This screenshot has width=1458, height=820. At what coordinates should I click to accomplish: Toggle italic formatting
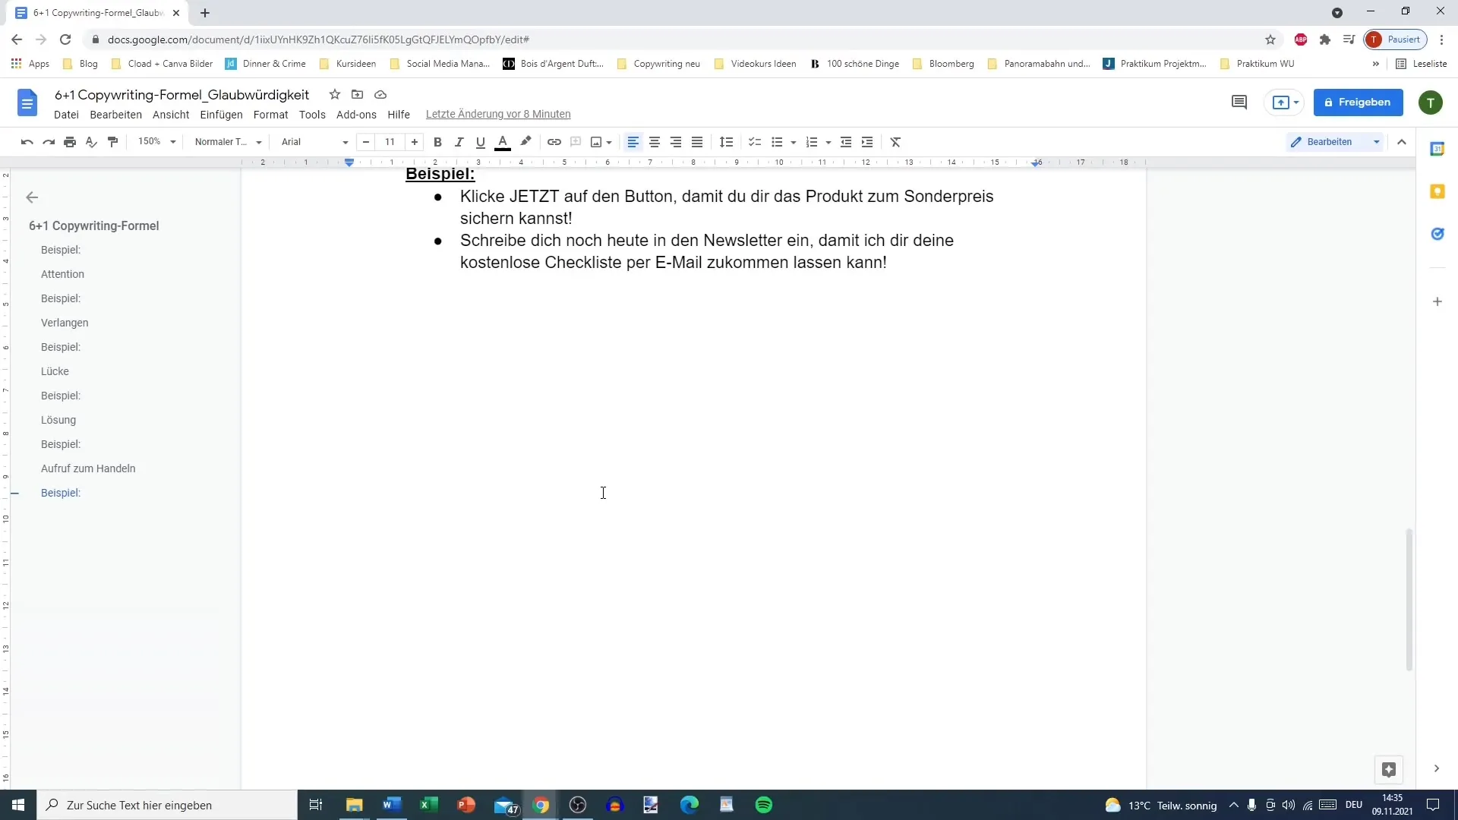coord(459,142)
